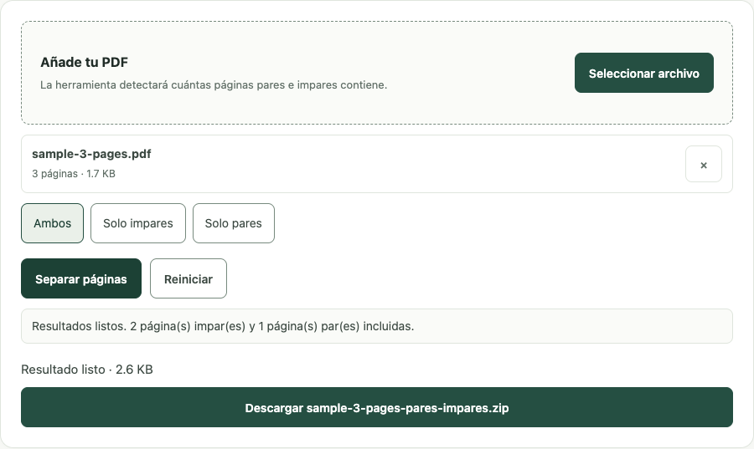Screen dimensions: 754x449
Task: Click the 'Resultados listos' status message
Action: [x=377, y=326]
